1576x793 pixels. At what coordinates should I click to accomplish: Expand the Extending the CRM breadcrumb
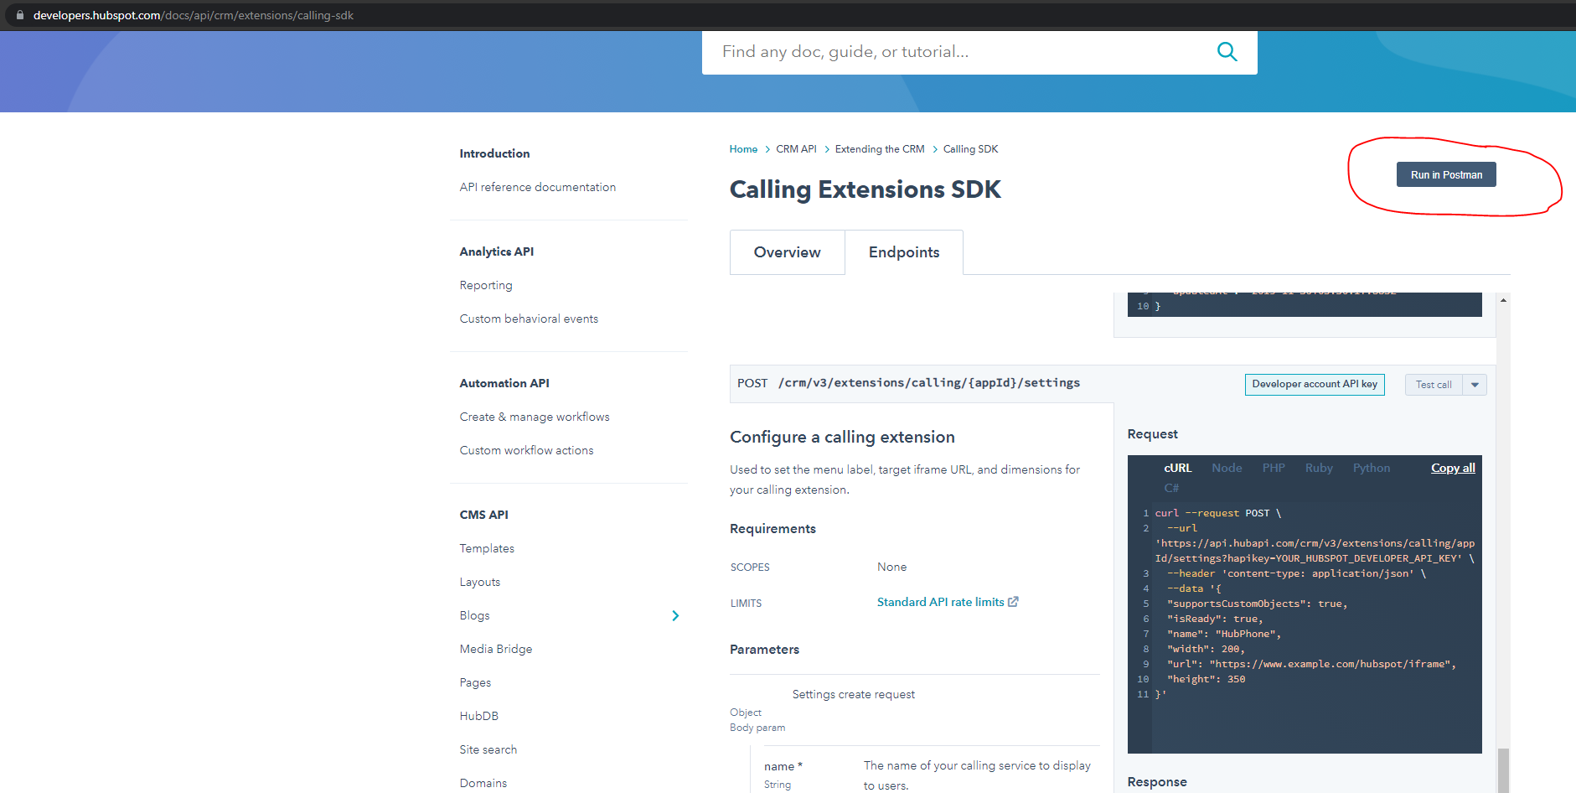[x=880, y=148]
